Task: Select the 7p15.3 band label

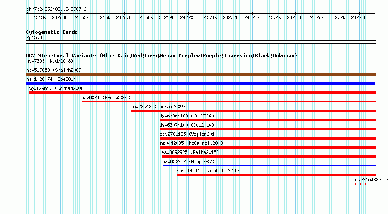Action: tap(34, 37)
